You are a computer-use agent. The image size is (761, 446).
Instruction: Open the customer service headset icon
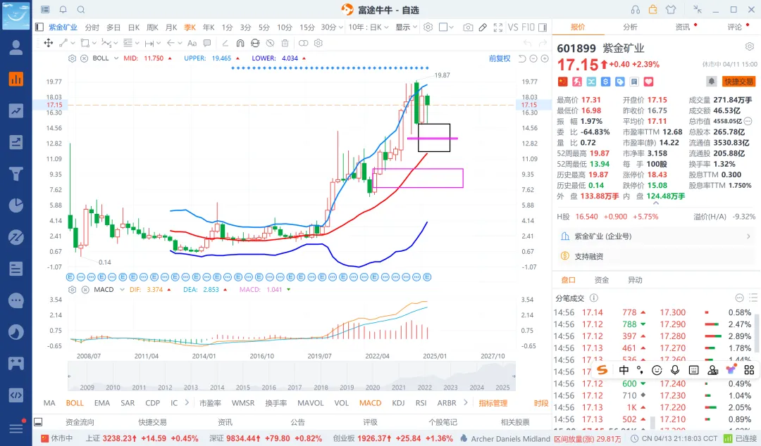[x=636, y=10]
